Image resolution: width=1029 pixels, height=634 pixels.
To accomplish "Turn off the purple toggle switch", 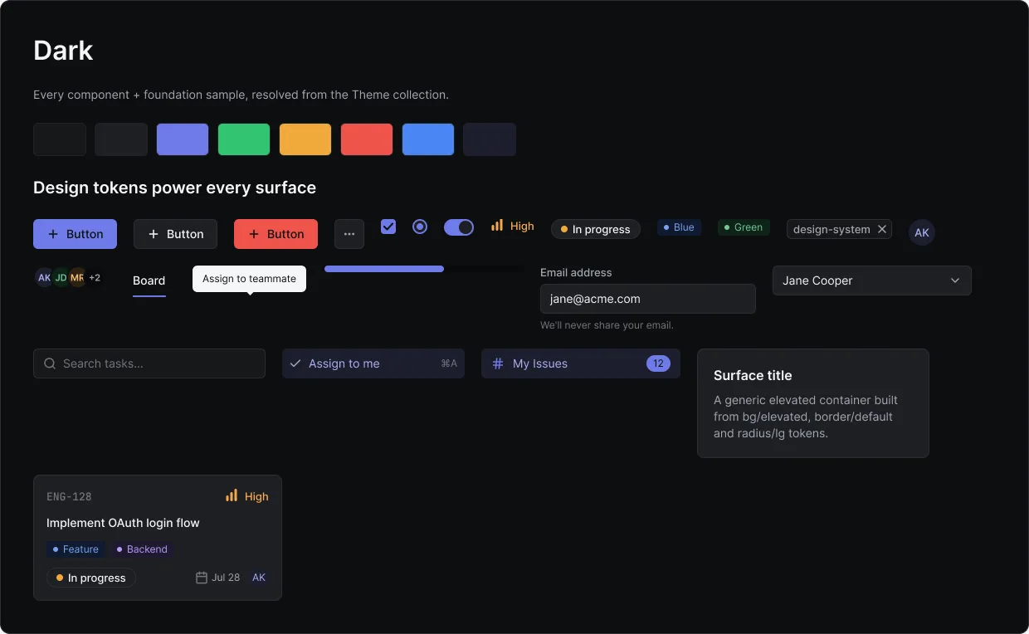I will point(459,227).
